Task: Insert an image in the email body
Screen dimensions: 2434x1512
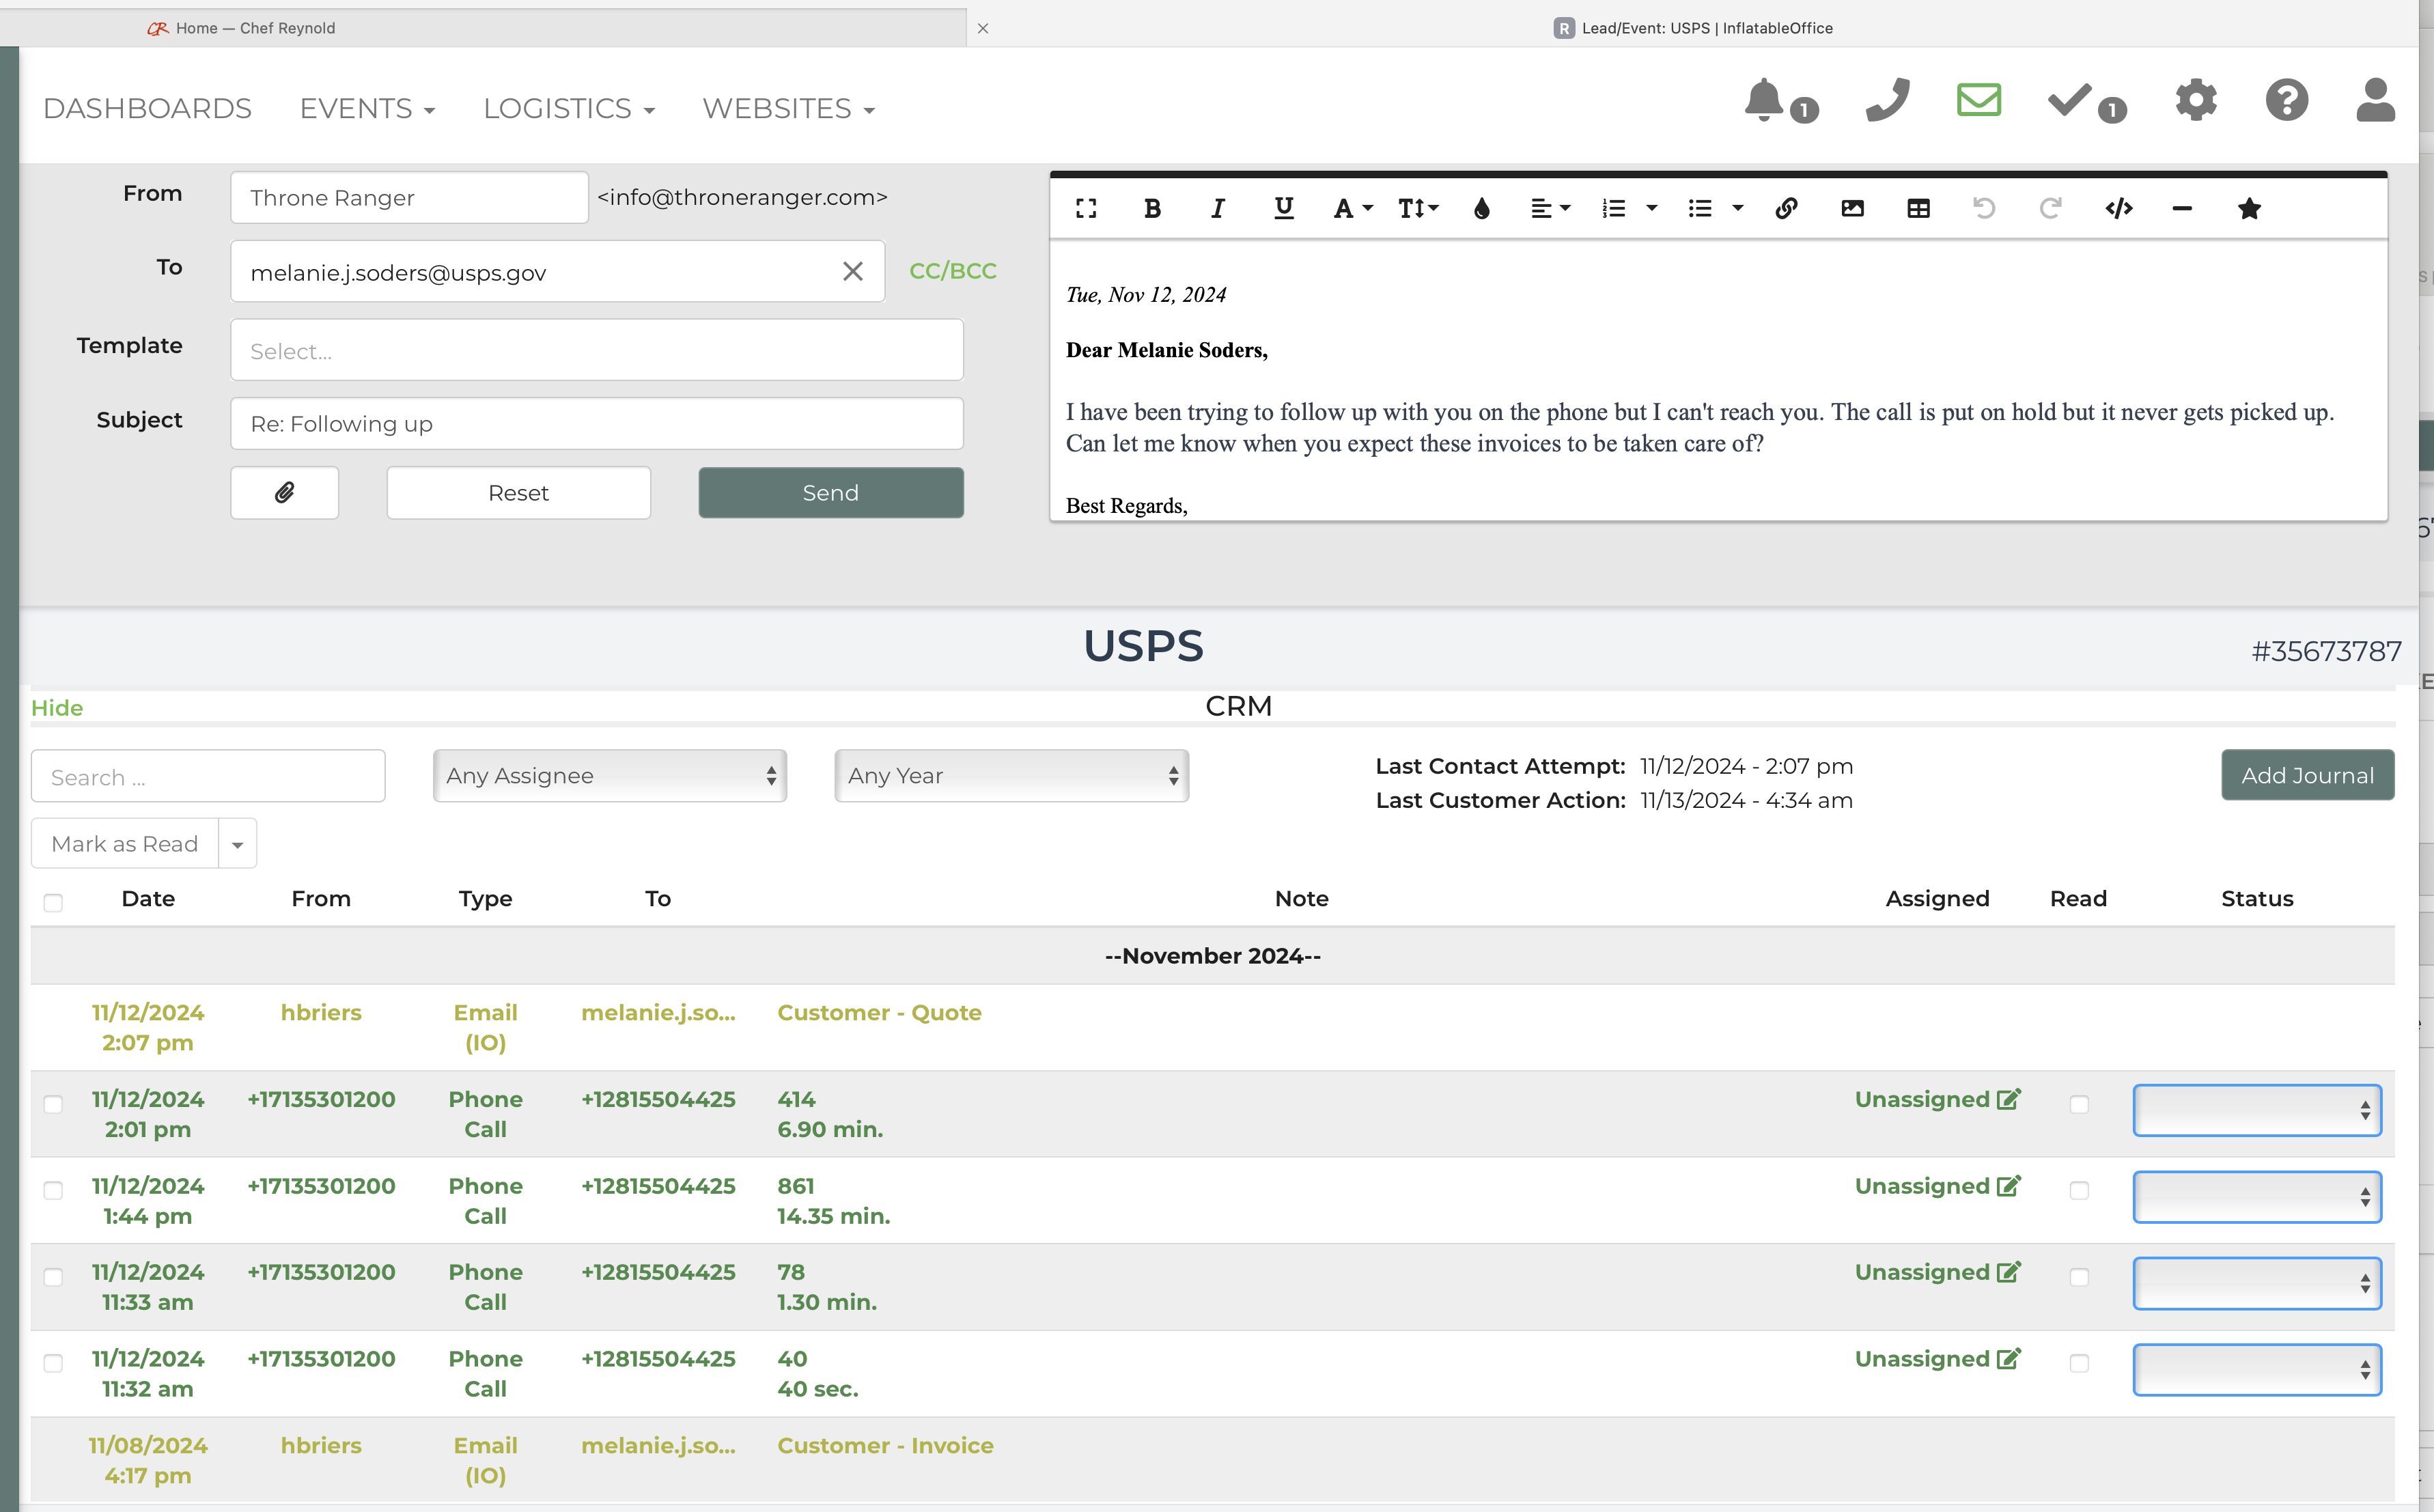Action: 1852,208
